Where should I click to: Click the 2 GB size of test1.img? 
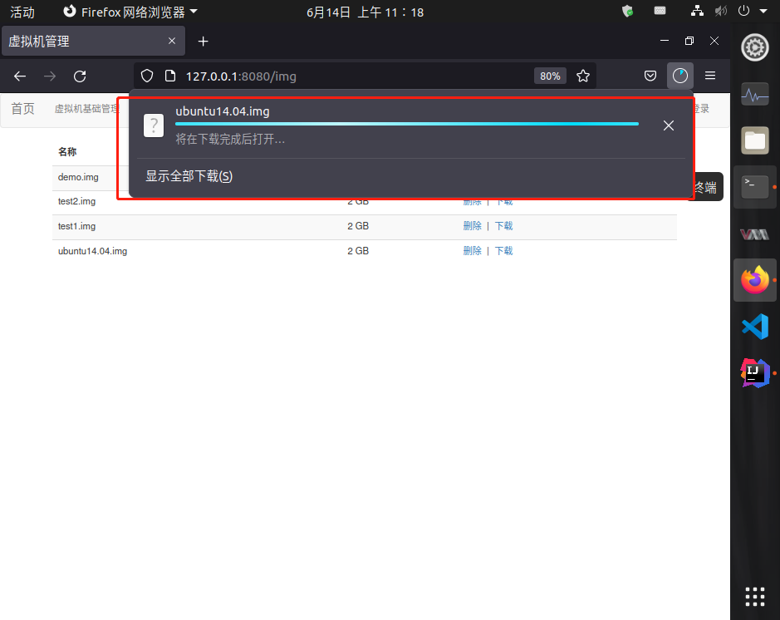coord(358,226)
